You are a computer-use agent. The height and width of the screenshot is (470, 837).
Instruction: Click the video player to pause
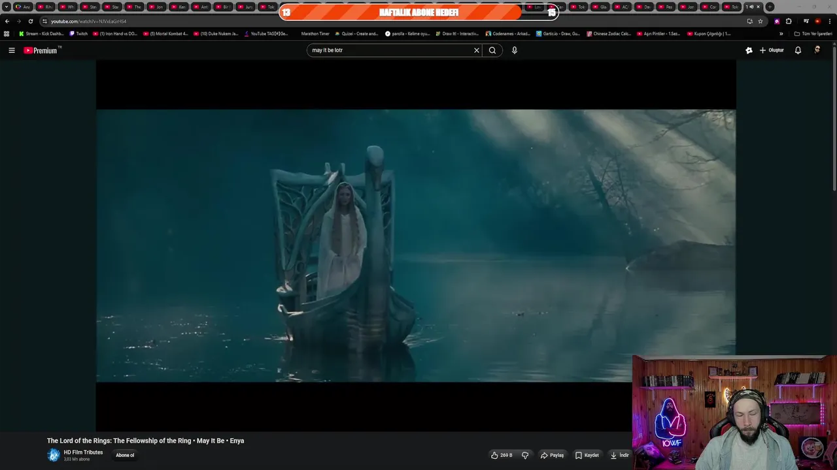(416, 245)
